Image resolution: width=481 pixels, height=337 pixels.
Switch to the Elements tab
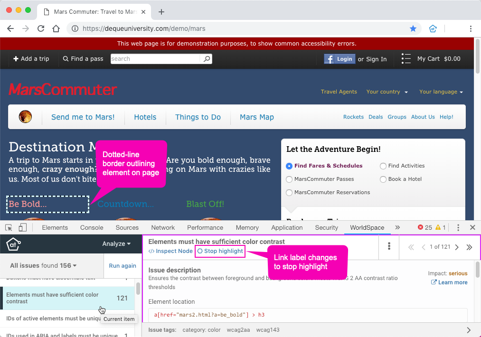[55, 227]
